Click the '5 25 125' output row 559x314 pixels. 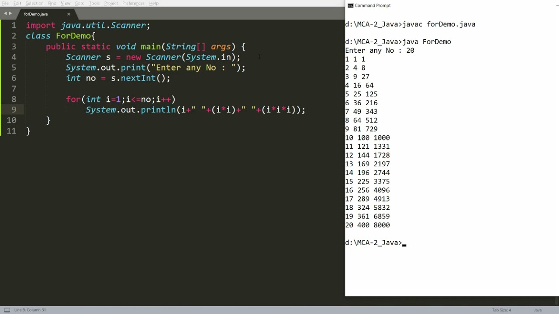click(x=361, y=94)
